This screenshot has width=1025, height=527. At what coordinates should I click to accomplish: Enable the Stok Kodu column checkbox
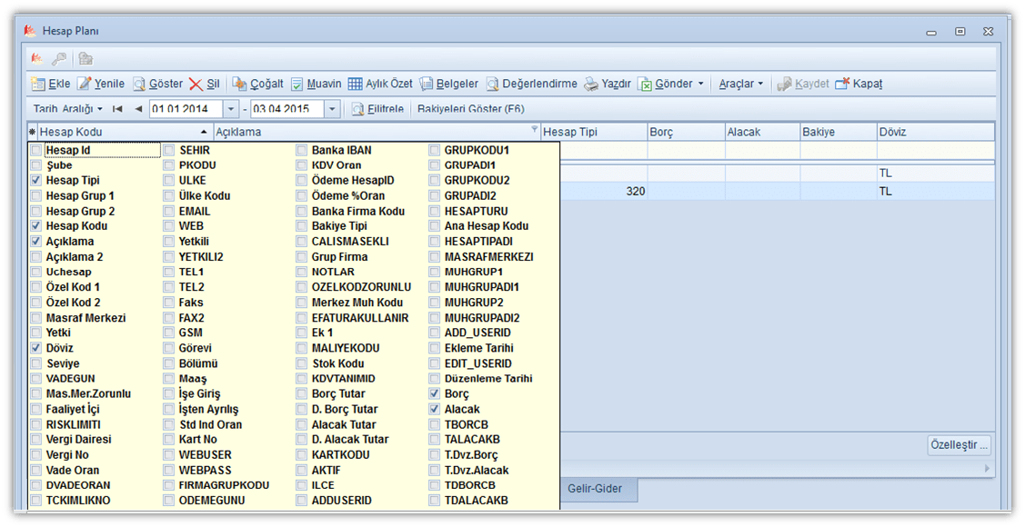(x=301, y=363)
